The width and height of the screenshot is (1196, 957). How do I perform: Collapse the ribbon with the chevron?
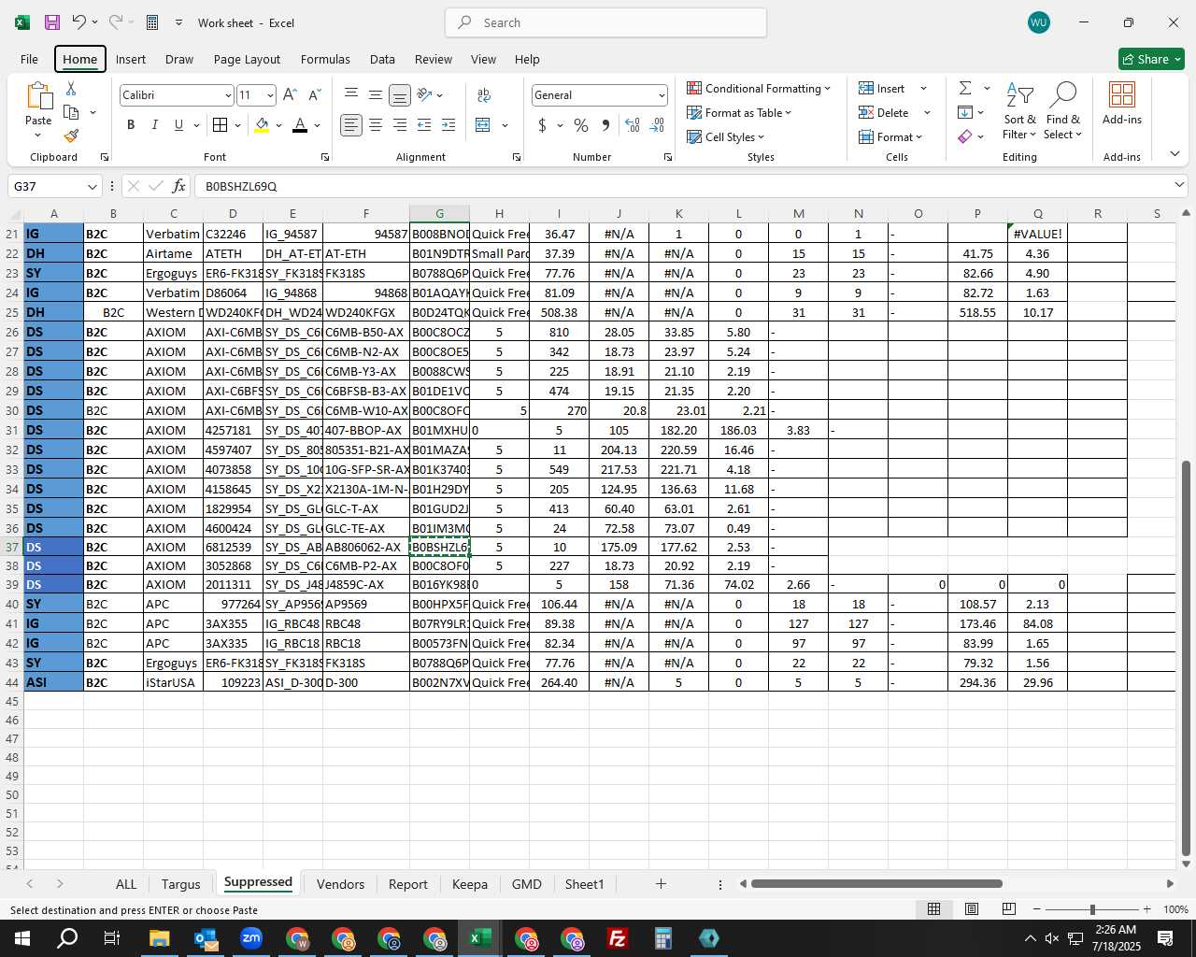pyautogui.click(x=1175, y=154)
